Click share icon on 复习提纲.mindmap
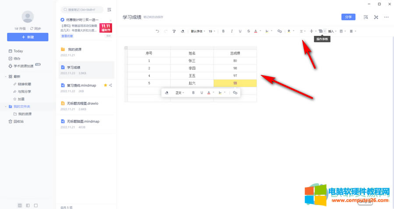 click(x=111, y=85)
